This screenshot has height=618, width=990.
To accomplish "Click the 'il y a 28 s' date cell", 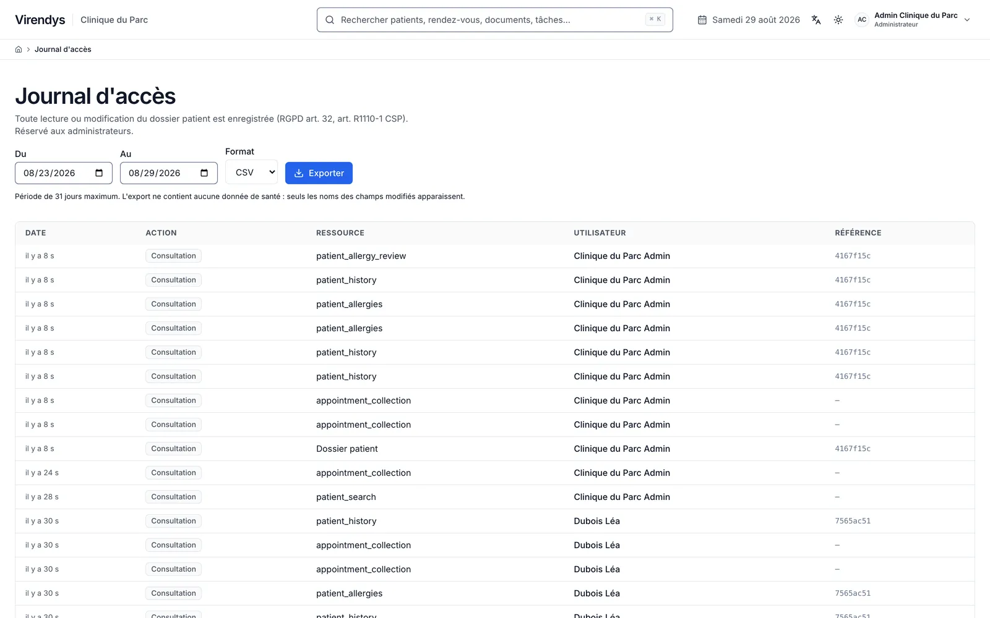I will [42, 497].
